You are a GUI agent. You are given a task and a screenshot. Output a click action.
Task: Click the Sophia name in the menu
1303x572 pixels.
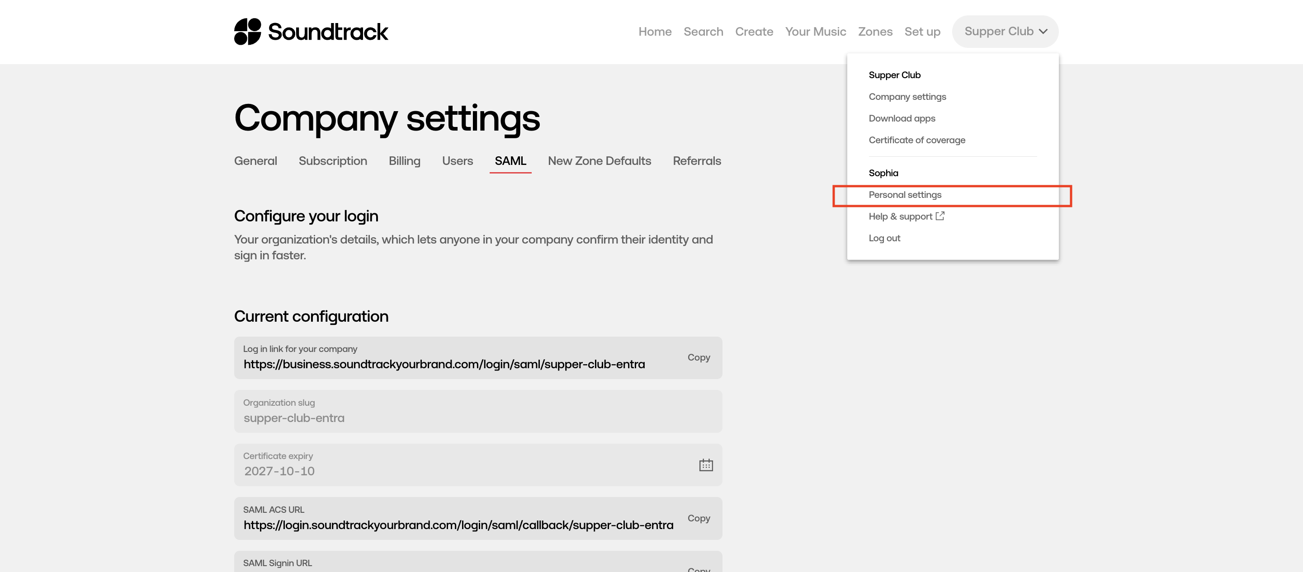pyautogui.click(x=883, y=173)
